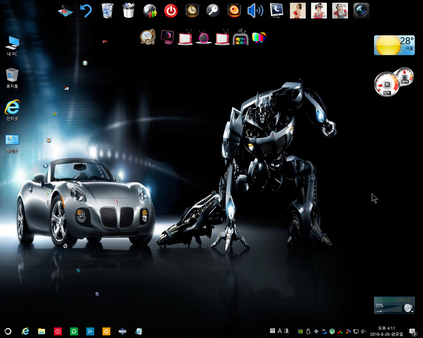Open the pink monitor with globe icon
The width and height of the screenshot is (423, 338).
click(x=167, y=37)
